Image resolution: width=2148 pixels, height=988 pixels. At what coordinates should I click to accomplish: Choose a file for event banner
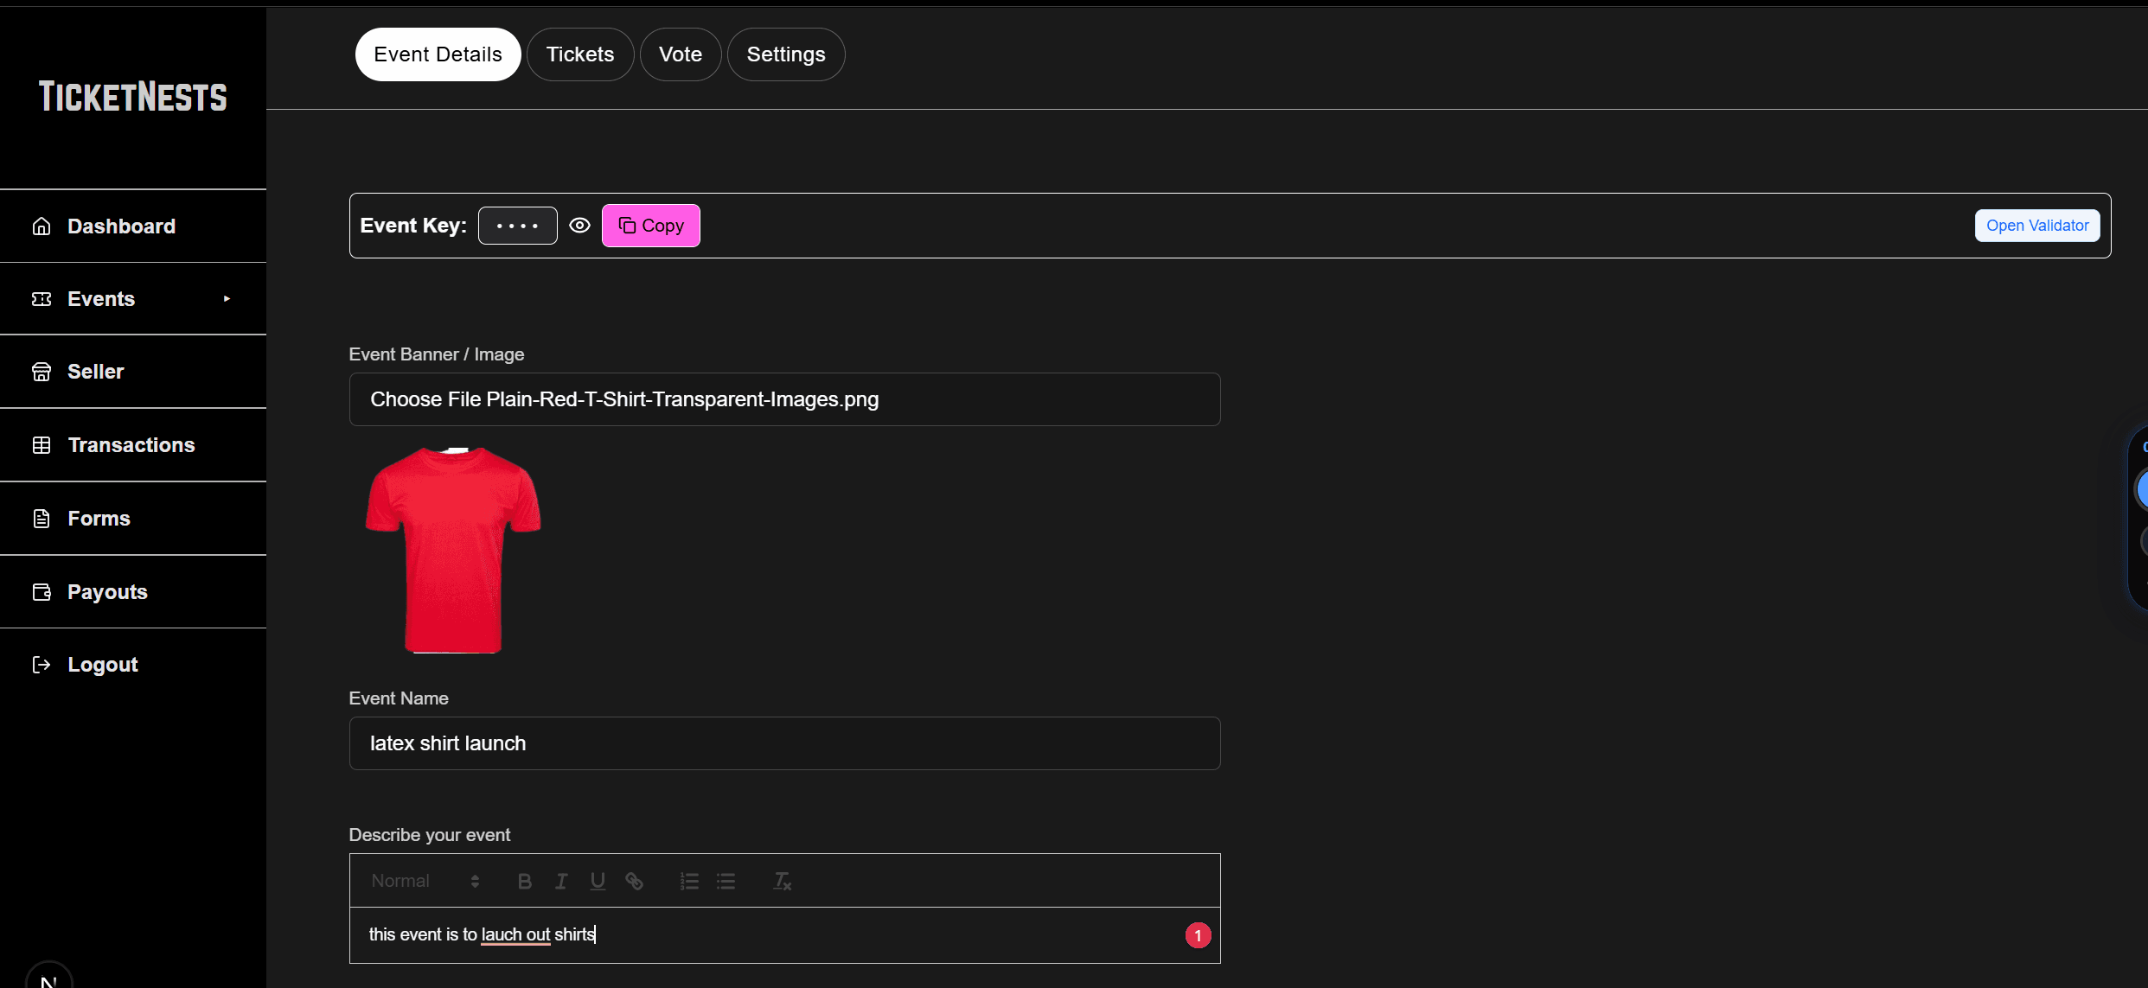coord(784,399)
